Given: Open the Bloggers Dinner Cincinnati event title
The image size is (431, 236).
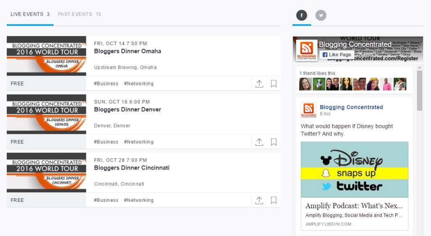Looking at the screenshot, I should [132, 168].
